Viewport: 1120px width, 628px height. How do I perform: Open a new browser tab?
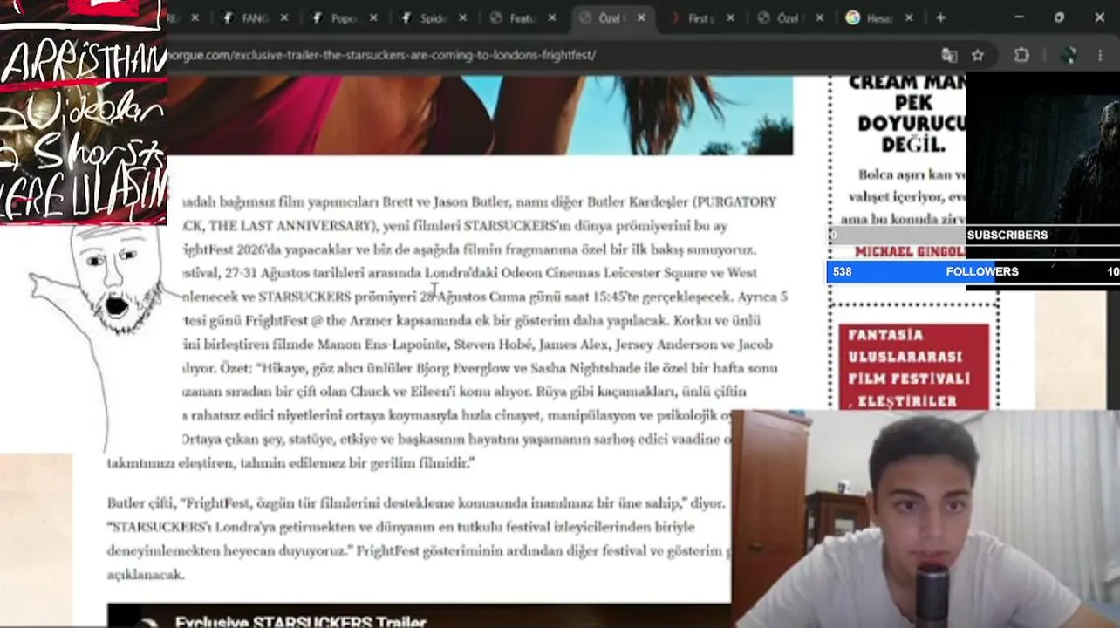940,17
